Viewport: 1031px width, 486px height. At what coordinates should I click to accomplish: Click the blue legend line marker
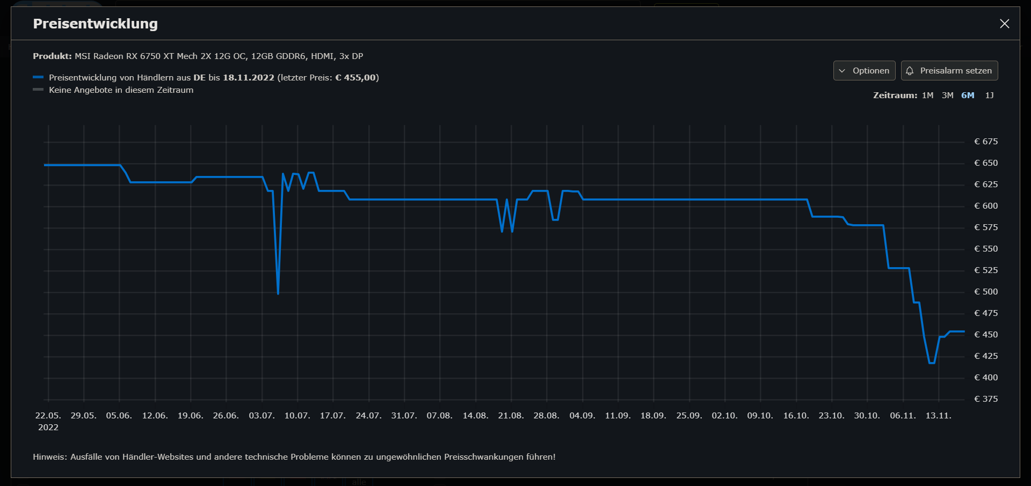(x=38, y=77)
